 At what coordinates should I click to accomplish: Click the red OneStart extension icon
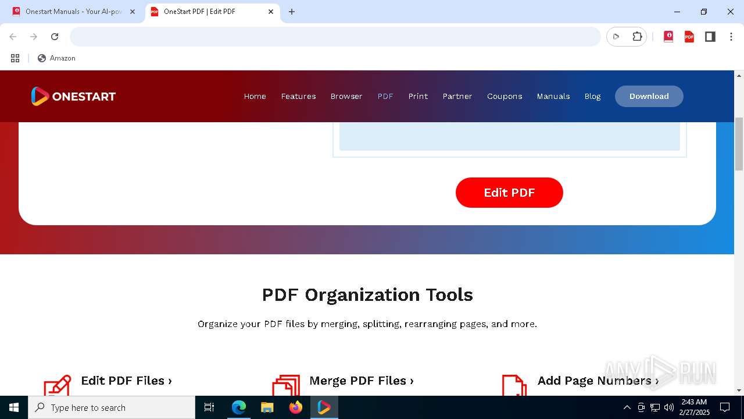668,37
